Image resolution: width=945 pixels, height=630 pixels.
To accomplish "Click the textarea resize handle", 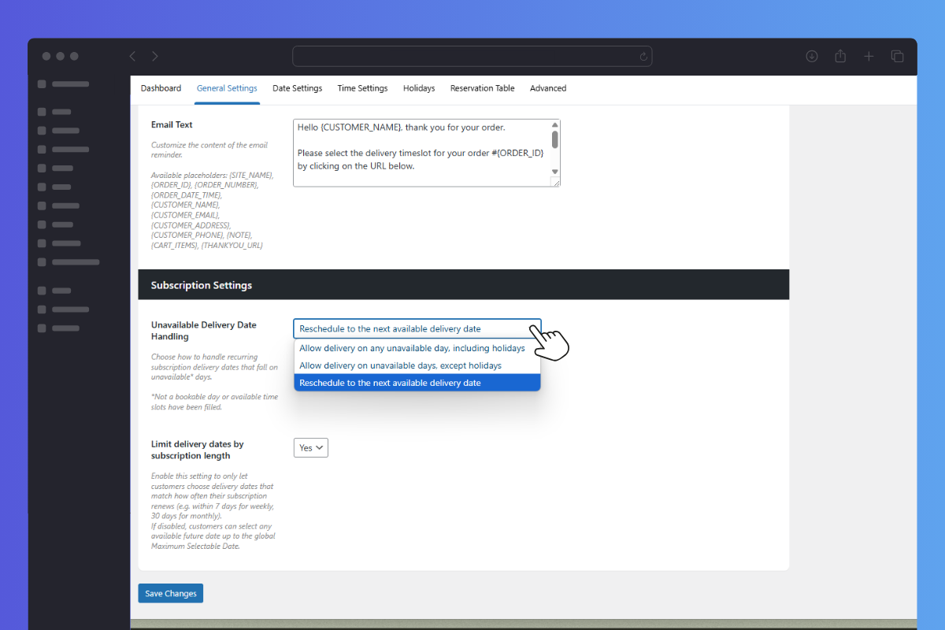I will tap(555, 182).
